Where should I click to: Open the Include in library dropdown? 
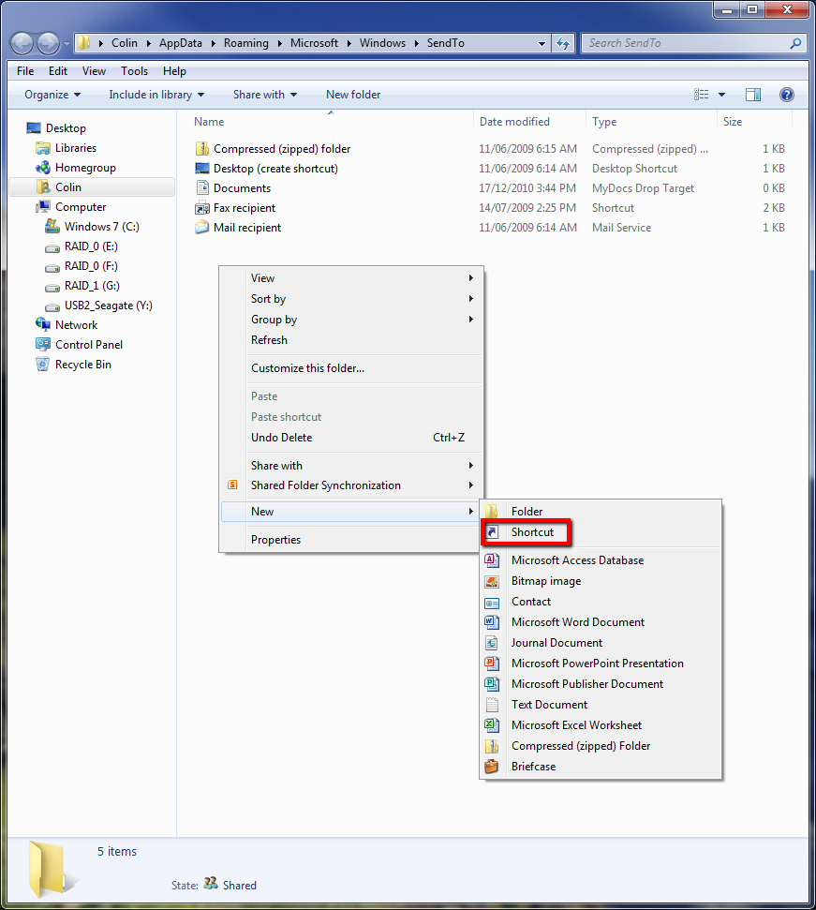pos(156,95)
